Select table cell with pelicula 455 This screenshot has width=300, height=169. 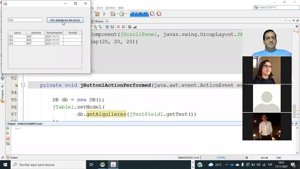click(36, 37)
